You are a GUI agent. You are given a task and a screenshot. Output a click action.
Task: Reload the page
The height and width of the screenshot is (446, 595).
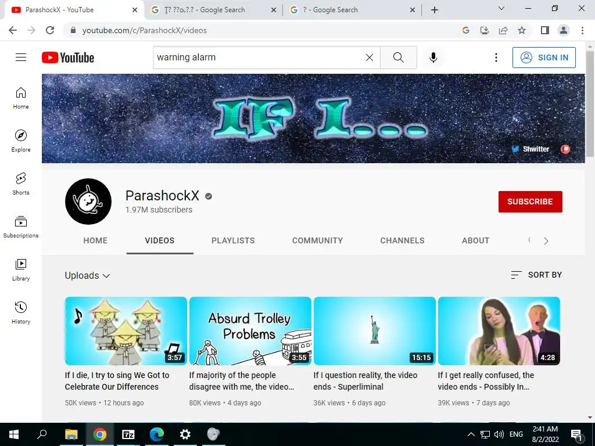[50, 30]
